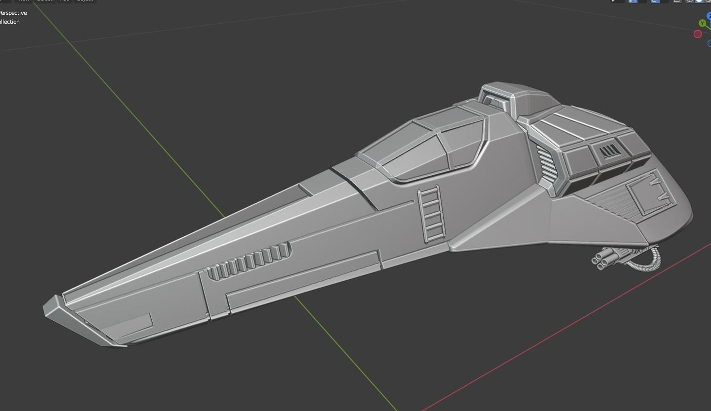Screen dimensions: 711x411
Task: Click the Collection label under Perspective
Action: tap(10, 22)
